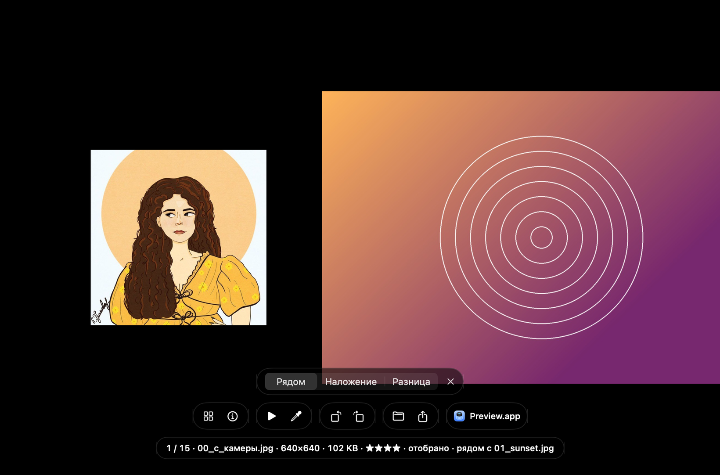Share the current image
Image resolution: width=720 pixels, height=475 pixels.
point(423,416)
